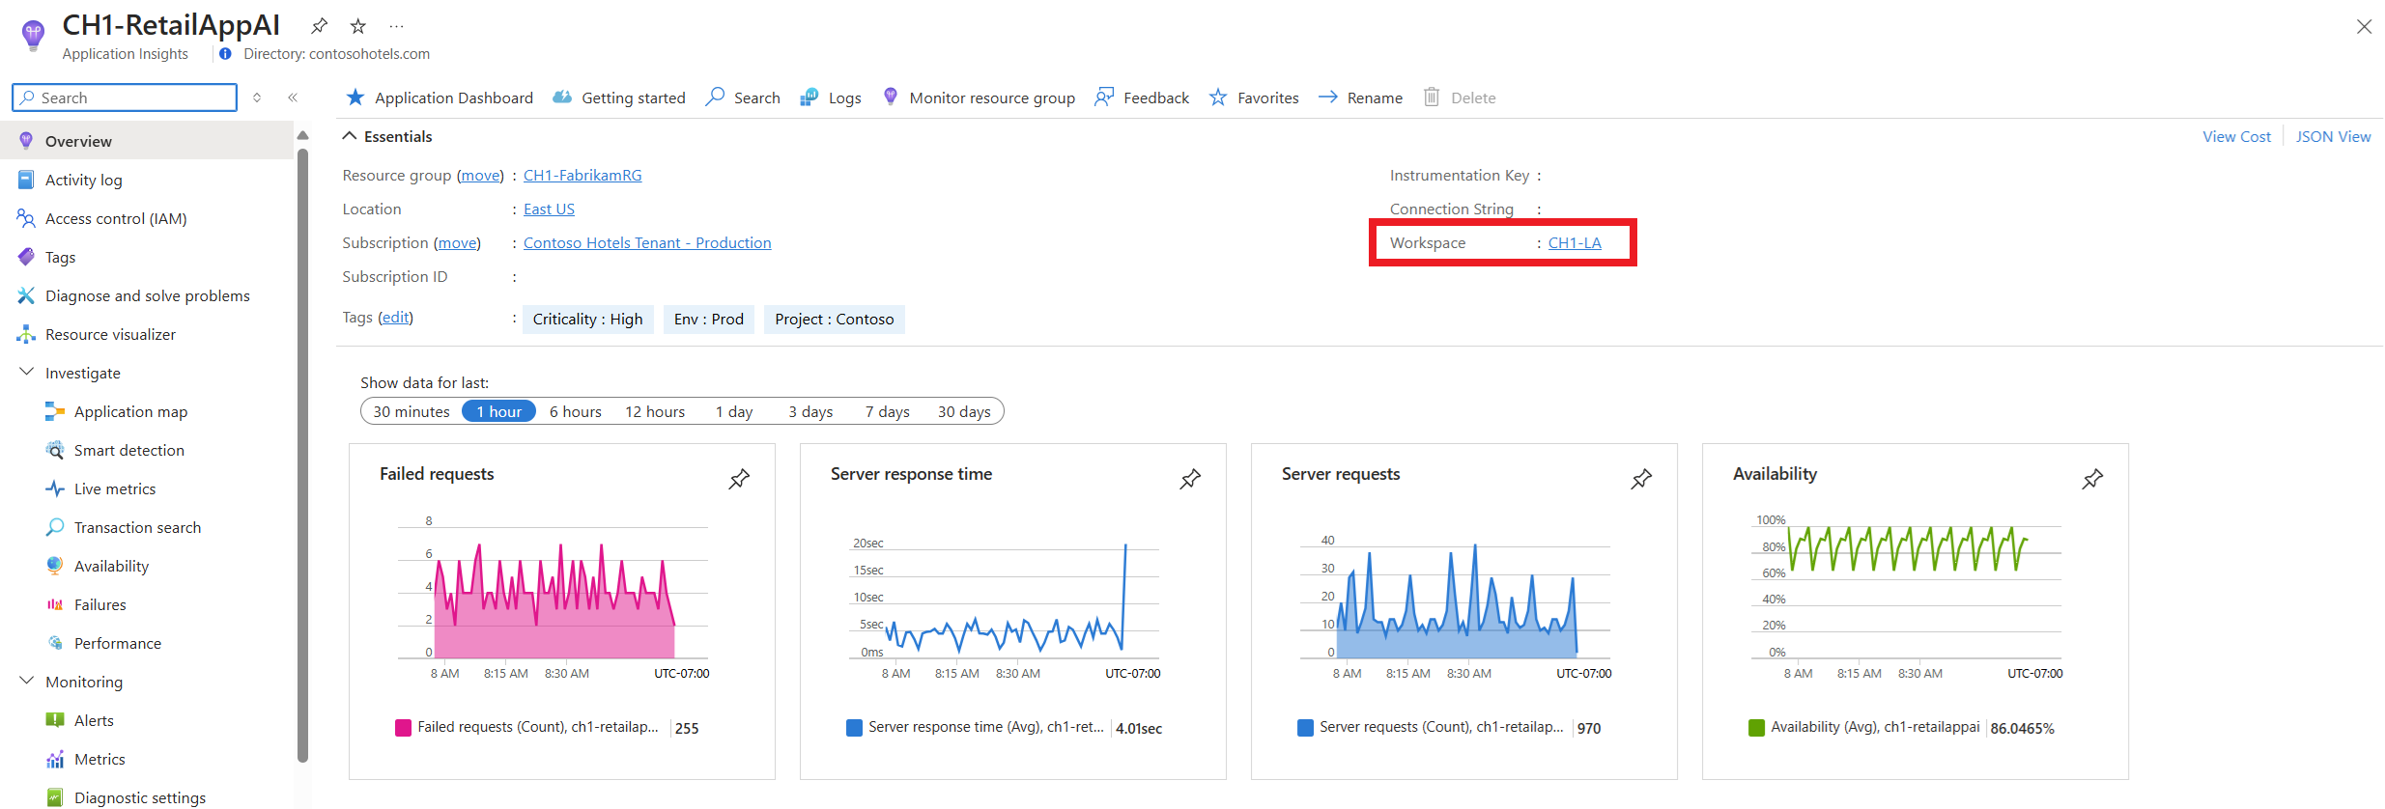Go to Access control (IAM)

pyautogui.click(x=116, y=218)
